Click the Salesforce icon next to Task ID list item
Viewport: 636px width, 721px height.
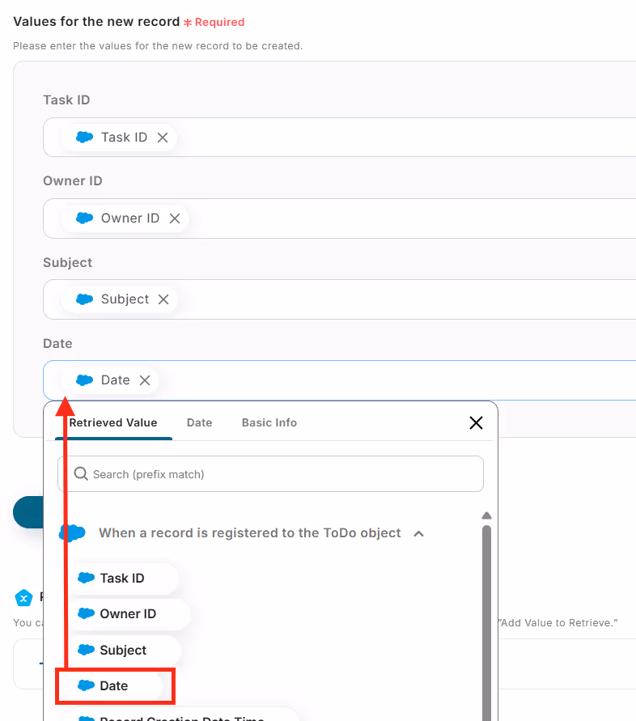click(87, 578)
